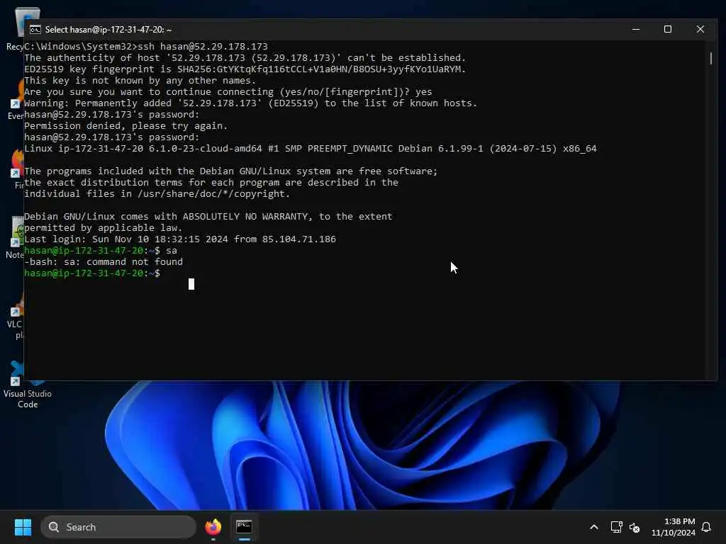726x544 pixels.
Task: Open Visual Studio Code desktop shortcut
Action: coord(28,386)
